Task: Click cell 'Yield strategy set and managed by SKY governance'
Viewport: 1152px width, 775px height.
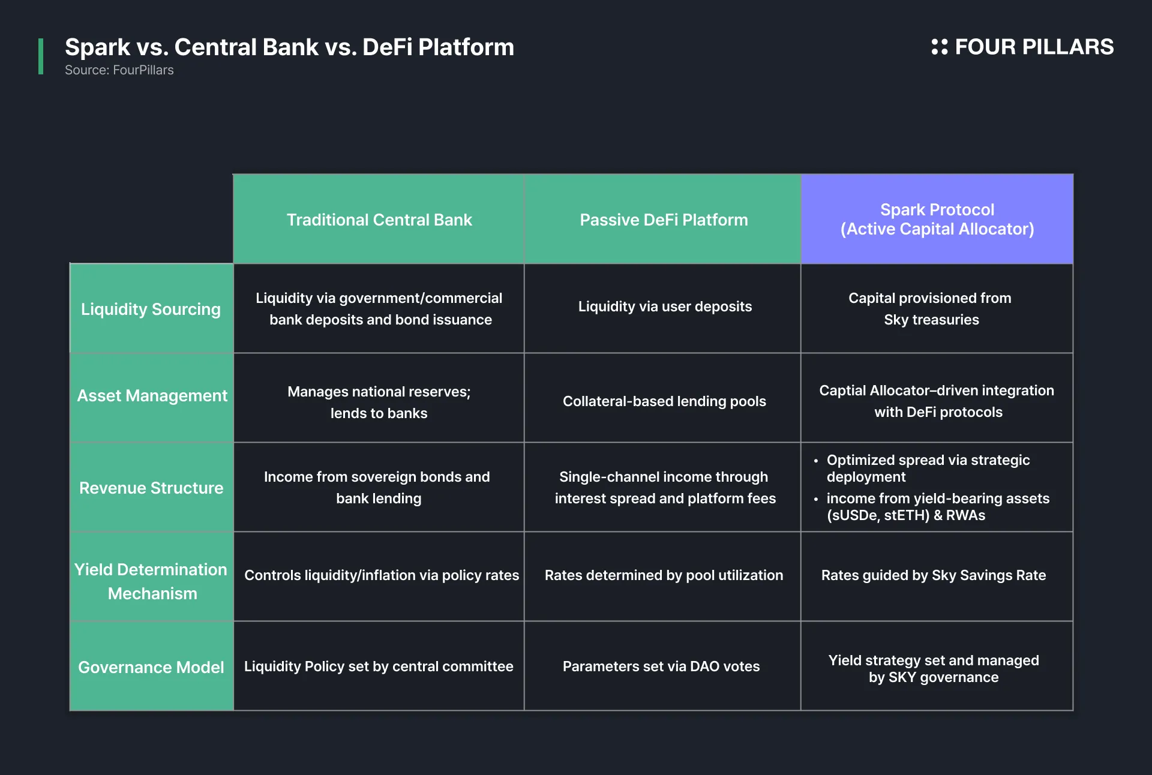Action: (x=937, y=666)
